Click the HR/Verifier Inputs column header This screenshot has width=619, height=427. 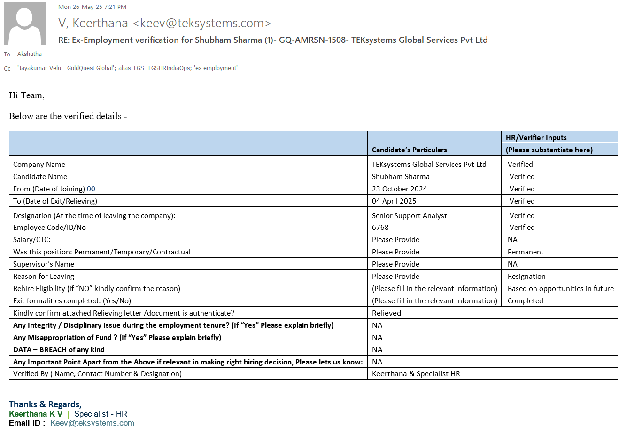536,138
